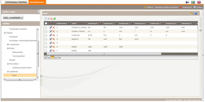Click the menu tree vertical scrollbar
This screenshot has height=102, width=205.
[38, 54]
